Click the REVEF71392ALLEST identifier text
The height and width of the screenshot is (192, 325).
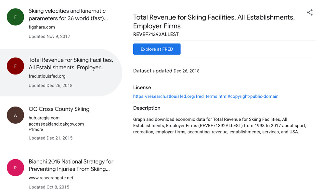(x=156, y=34)
